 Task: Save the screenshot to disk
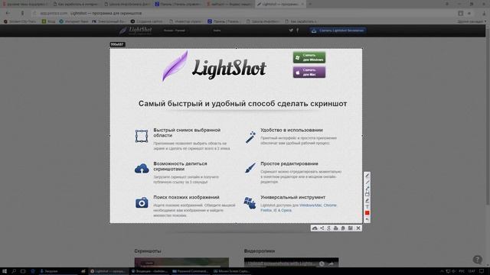pyautogui.click(x=351, y=228)
